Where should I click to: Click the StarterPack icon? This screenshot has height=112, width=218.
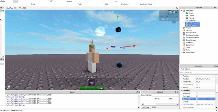184,45
